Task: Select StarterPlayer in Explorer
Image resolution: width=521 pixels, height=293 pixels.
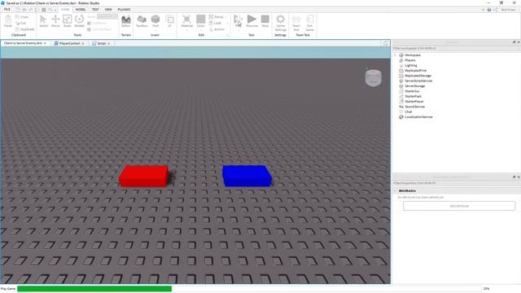Action: click(x=414, y=101)
